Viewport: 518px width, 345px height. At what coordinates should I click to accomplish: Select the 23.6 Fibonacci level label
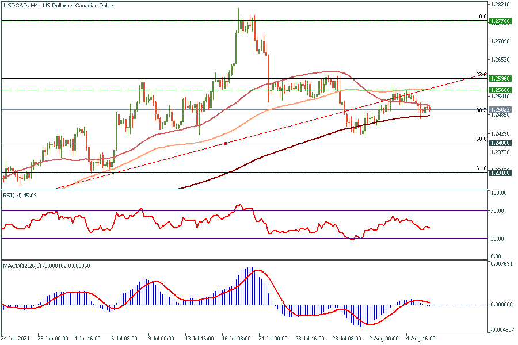[x=482, y=75]
